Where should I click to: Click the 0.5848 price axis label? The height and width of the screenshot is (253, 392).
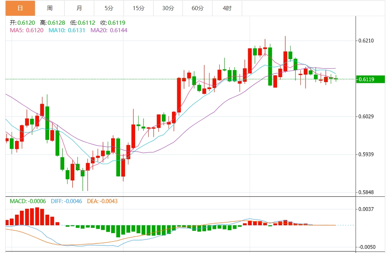coord(366,192)
